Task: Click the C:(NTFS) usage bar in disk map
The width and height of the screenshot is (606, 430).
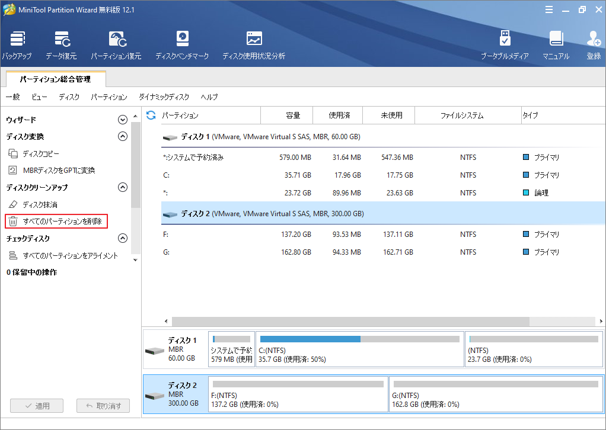Action: [359, 339]
